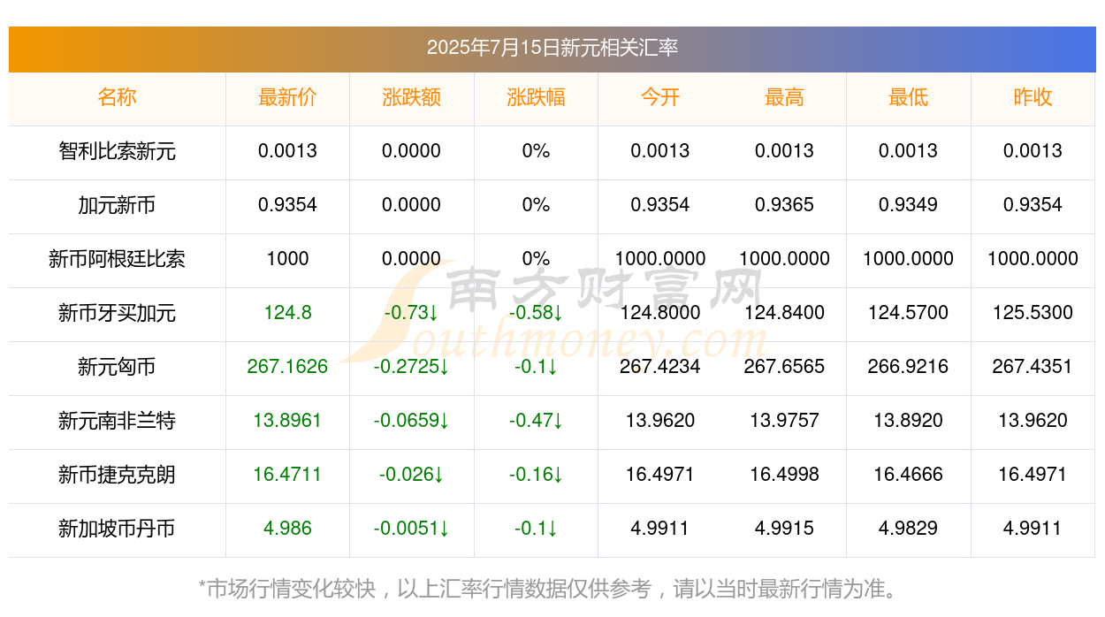1105x617 pixels.
Task: Click change percent -0.47↓
Action: (x=536, y=421)
